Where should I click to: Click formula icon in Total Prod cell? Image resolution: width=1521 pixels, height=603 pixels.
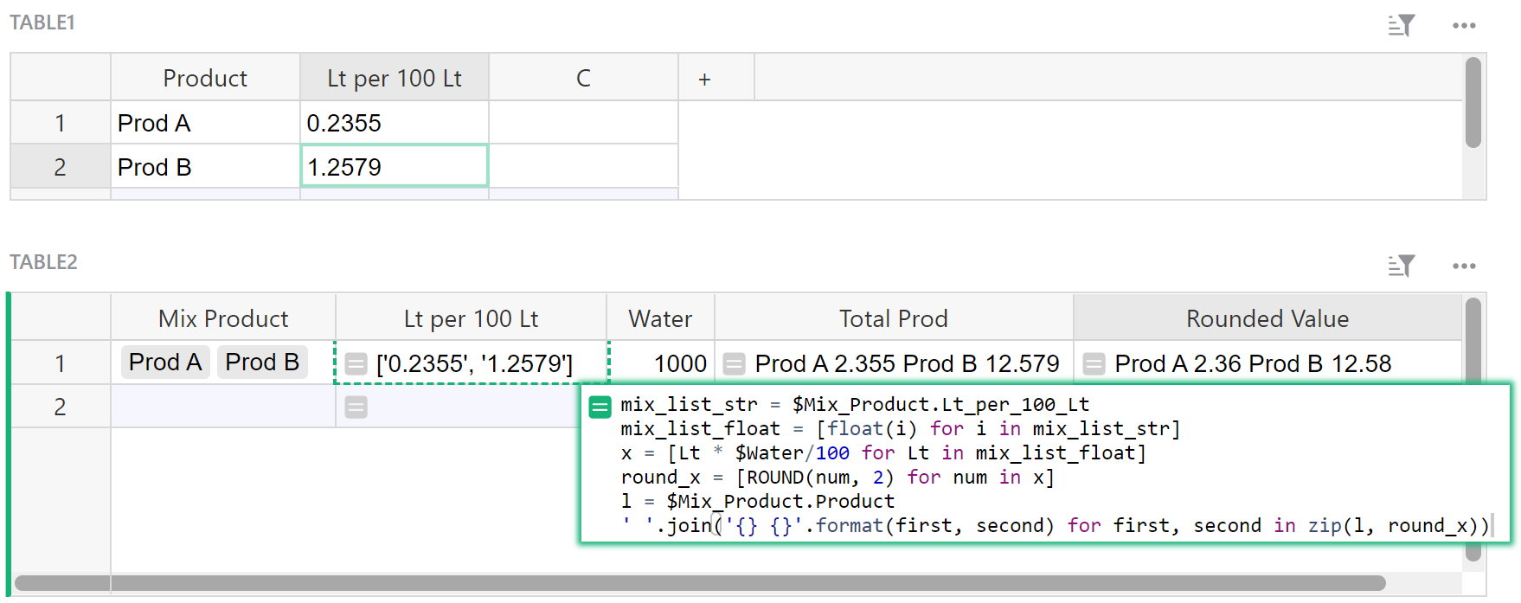pos(735,364)
